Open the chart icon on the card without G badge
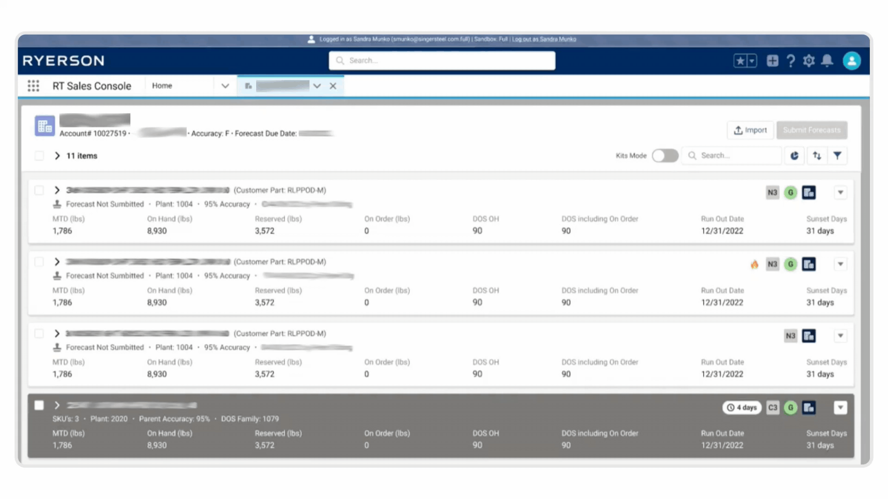 (x=808, y=336)
